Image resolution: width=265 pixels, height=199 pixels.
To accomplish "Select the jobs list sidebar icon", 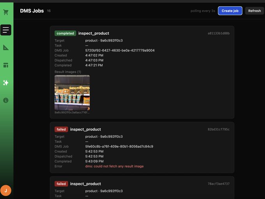I will coord(6,30).
